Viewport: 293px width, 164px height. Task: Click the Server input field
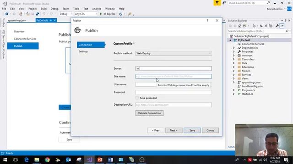tap(174, 68)
